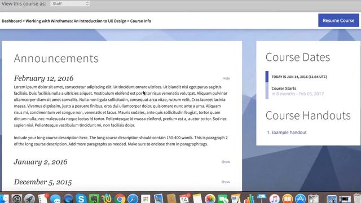
Task: Open Pages app in the dock
Action: pos(236,199)
